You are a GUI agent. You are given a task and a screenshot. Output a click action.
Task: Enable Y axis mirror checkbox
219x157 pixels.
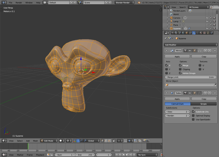tap(166, 69)
